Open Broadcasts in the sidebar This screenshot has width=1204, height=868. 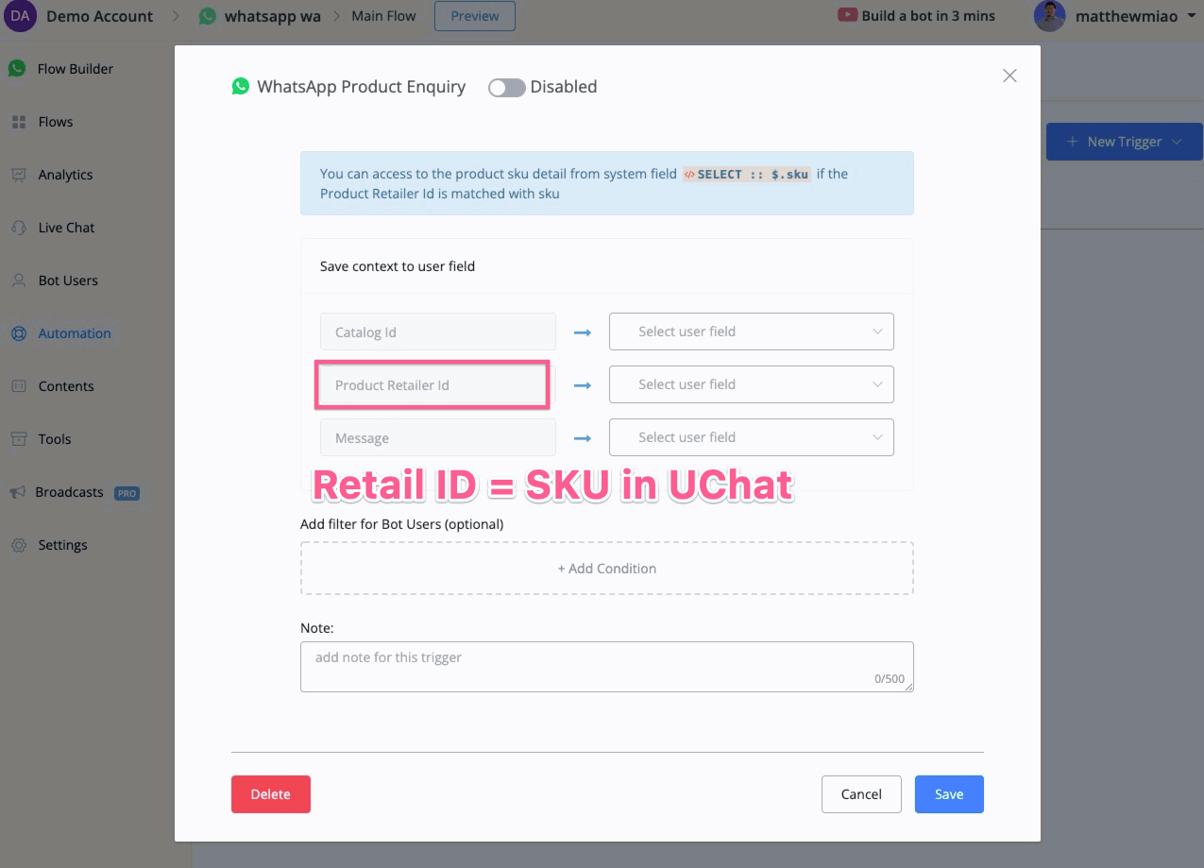(69, 492)
